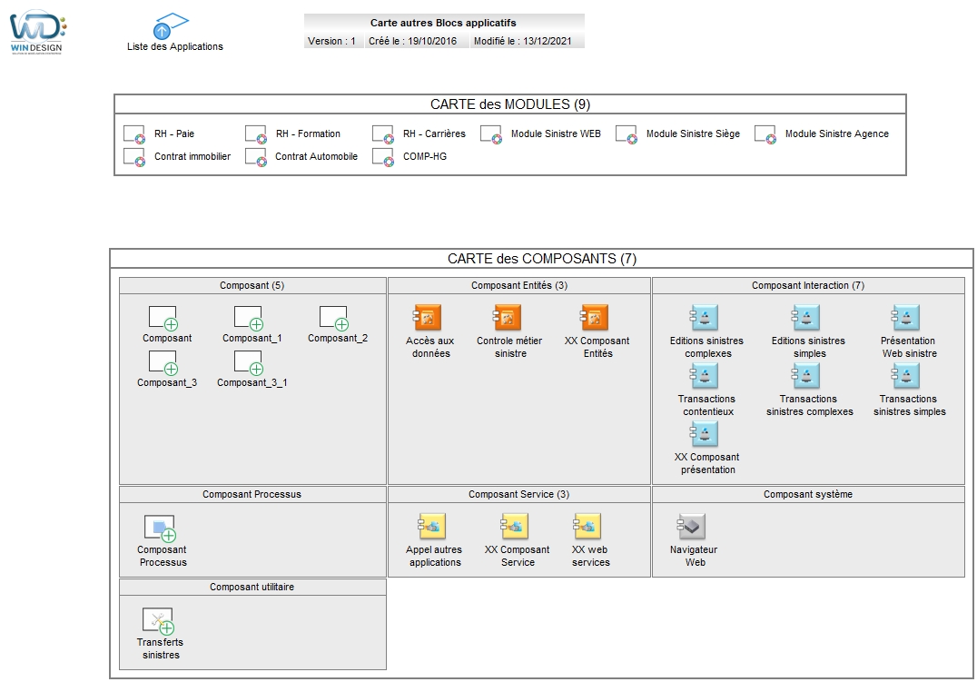Click the CARTE des MODULES (9) header
Screen dimensions: 977x682
(x=510, y=104)
